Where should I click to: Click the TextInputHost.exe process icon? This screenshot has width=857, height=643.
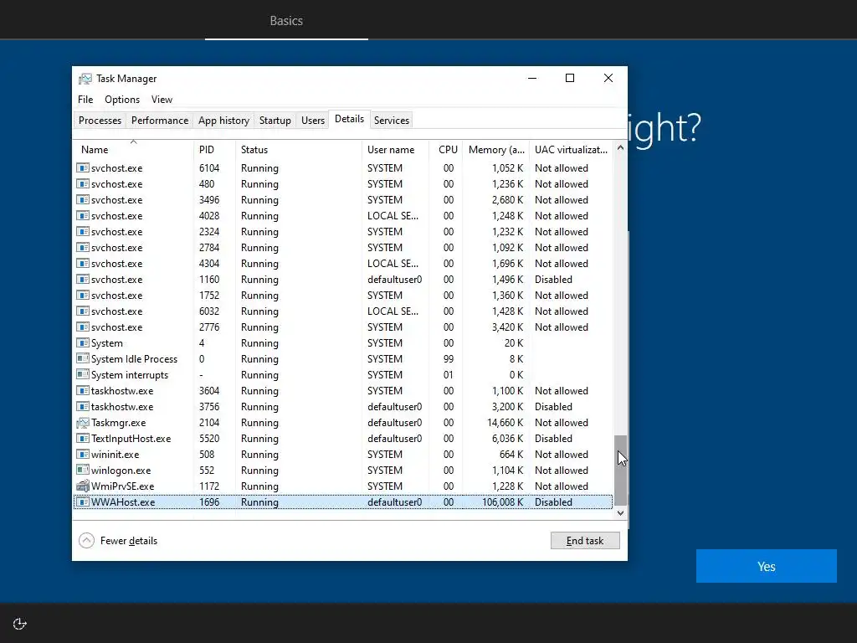(83, 439)
